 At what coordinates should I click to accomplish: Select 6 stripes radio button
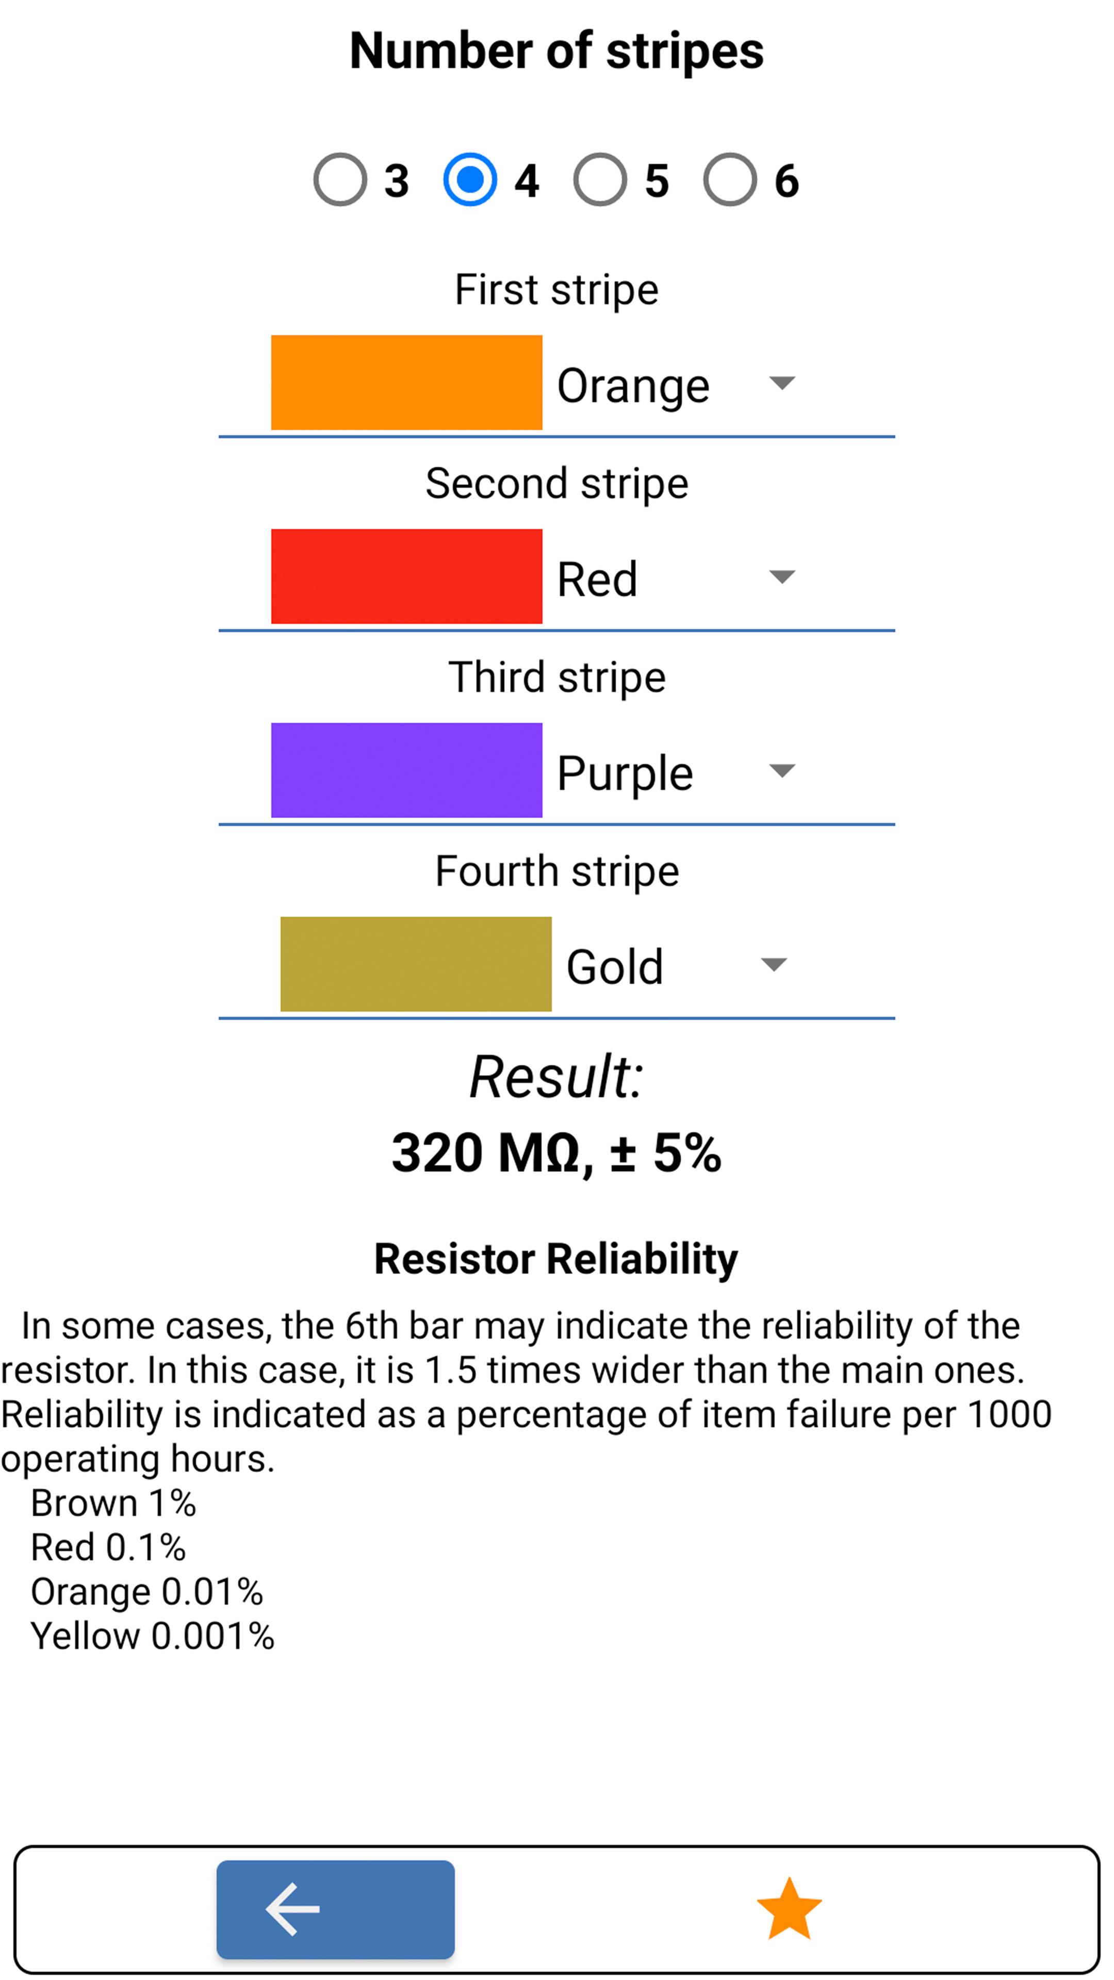coord(730,178)
